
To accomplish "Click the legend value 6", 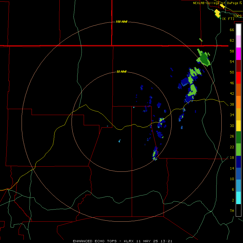I will [x=233, y=190].
